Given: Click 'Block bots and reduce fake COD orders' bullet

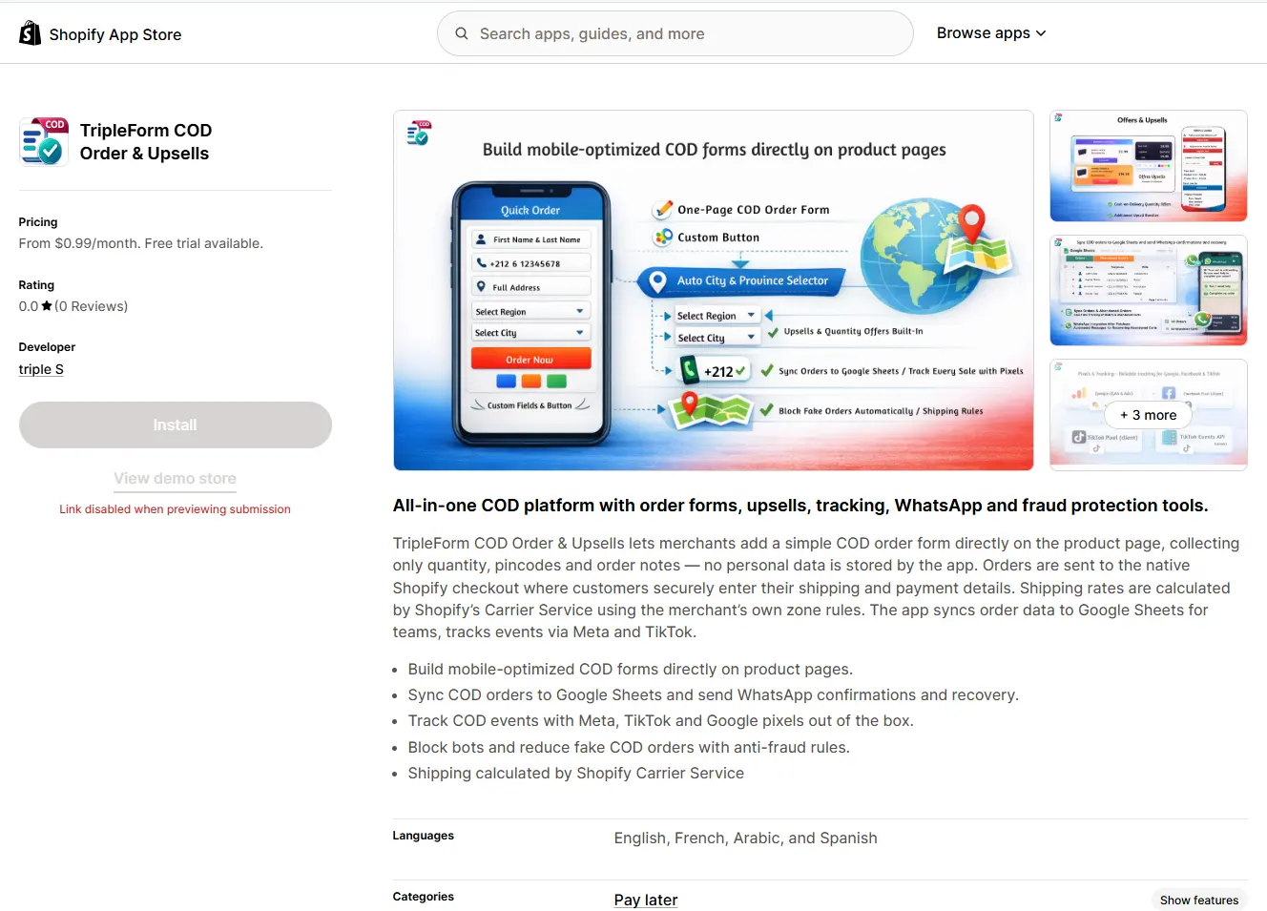Looking at the screenshot, I should click(x=629, y=748).
